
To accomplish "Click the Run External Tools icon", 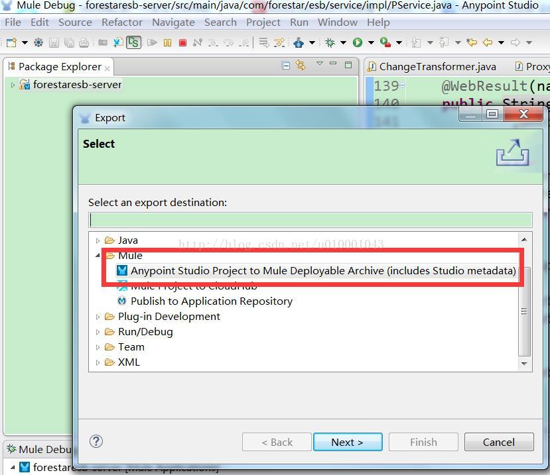I will tap(385, 43).
